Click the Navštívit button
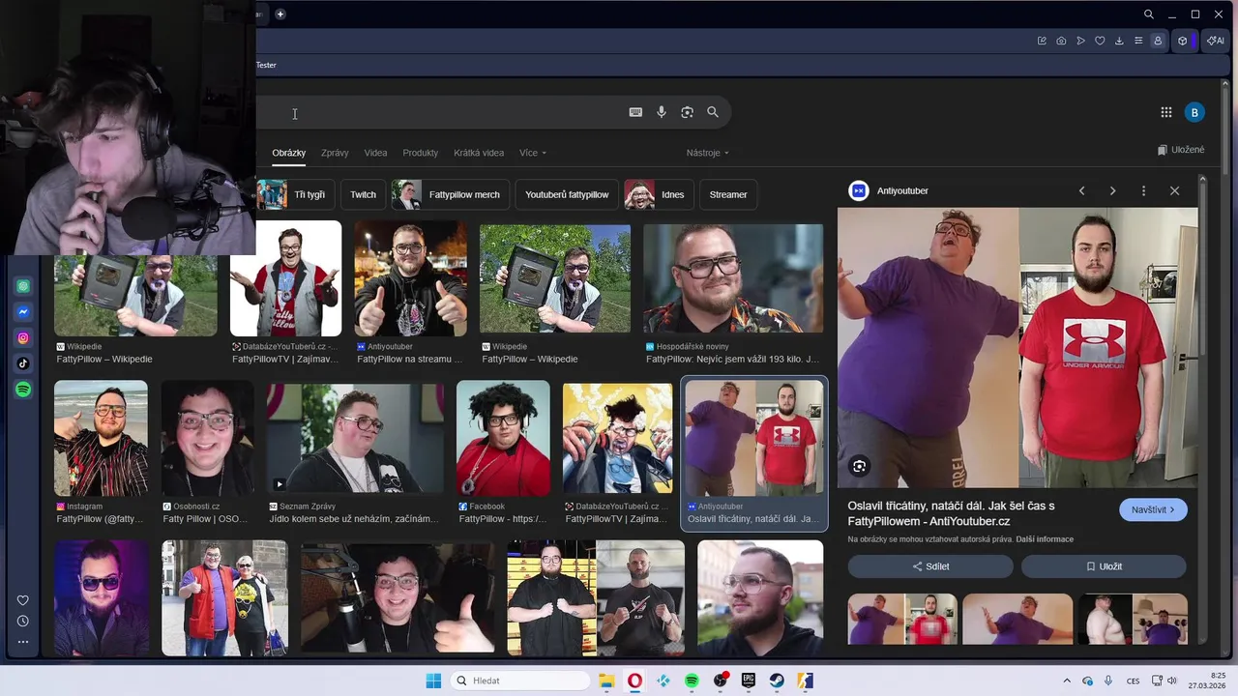Viewport: 1238px width, 696px height. (x=1153, y=509)
